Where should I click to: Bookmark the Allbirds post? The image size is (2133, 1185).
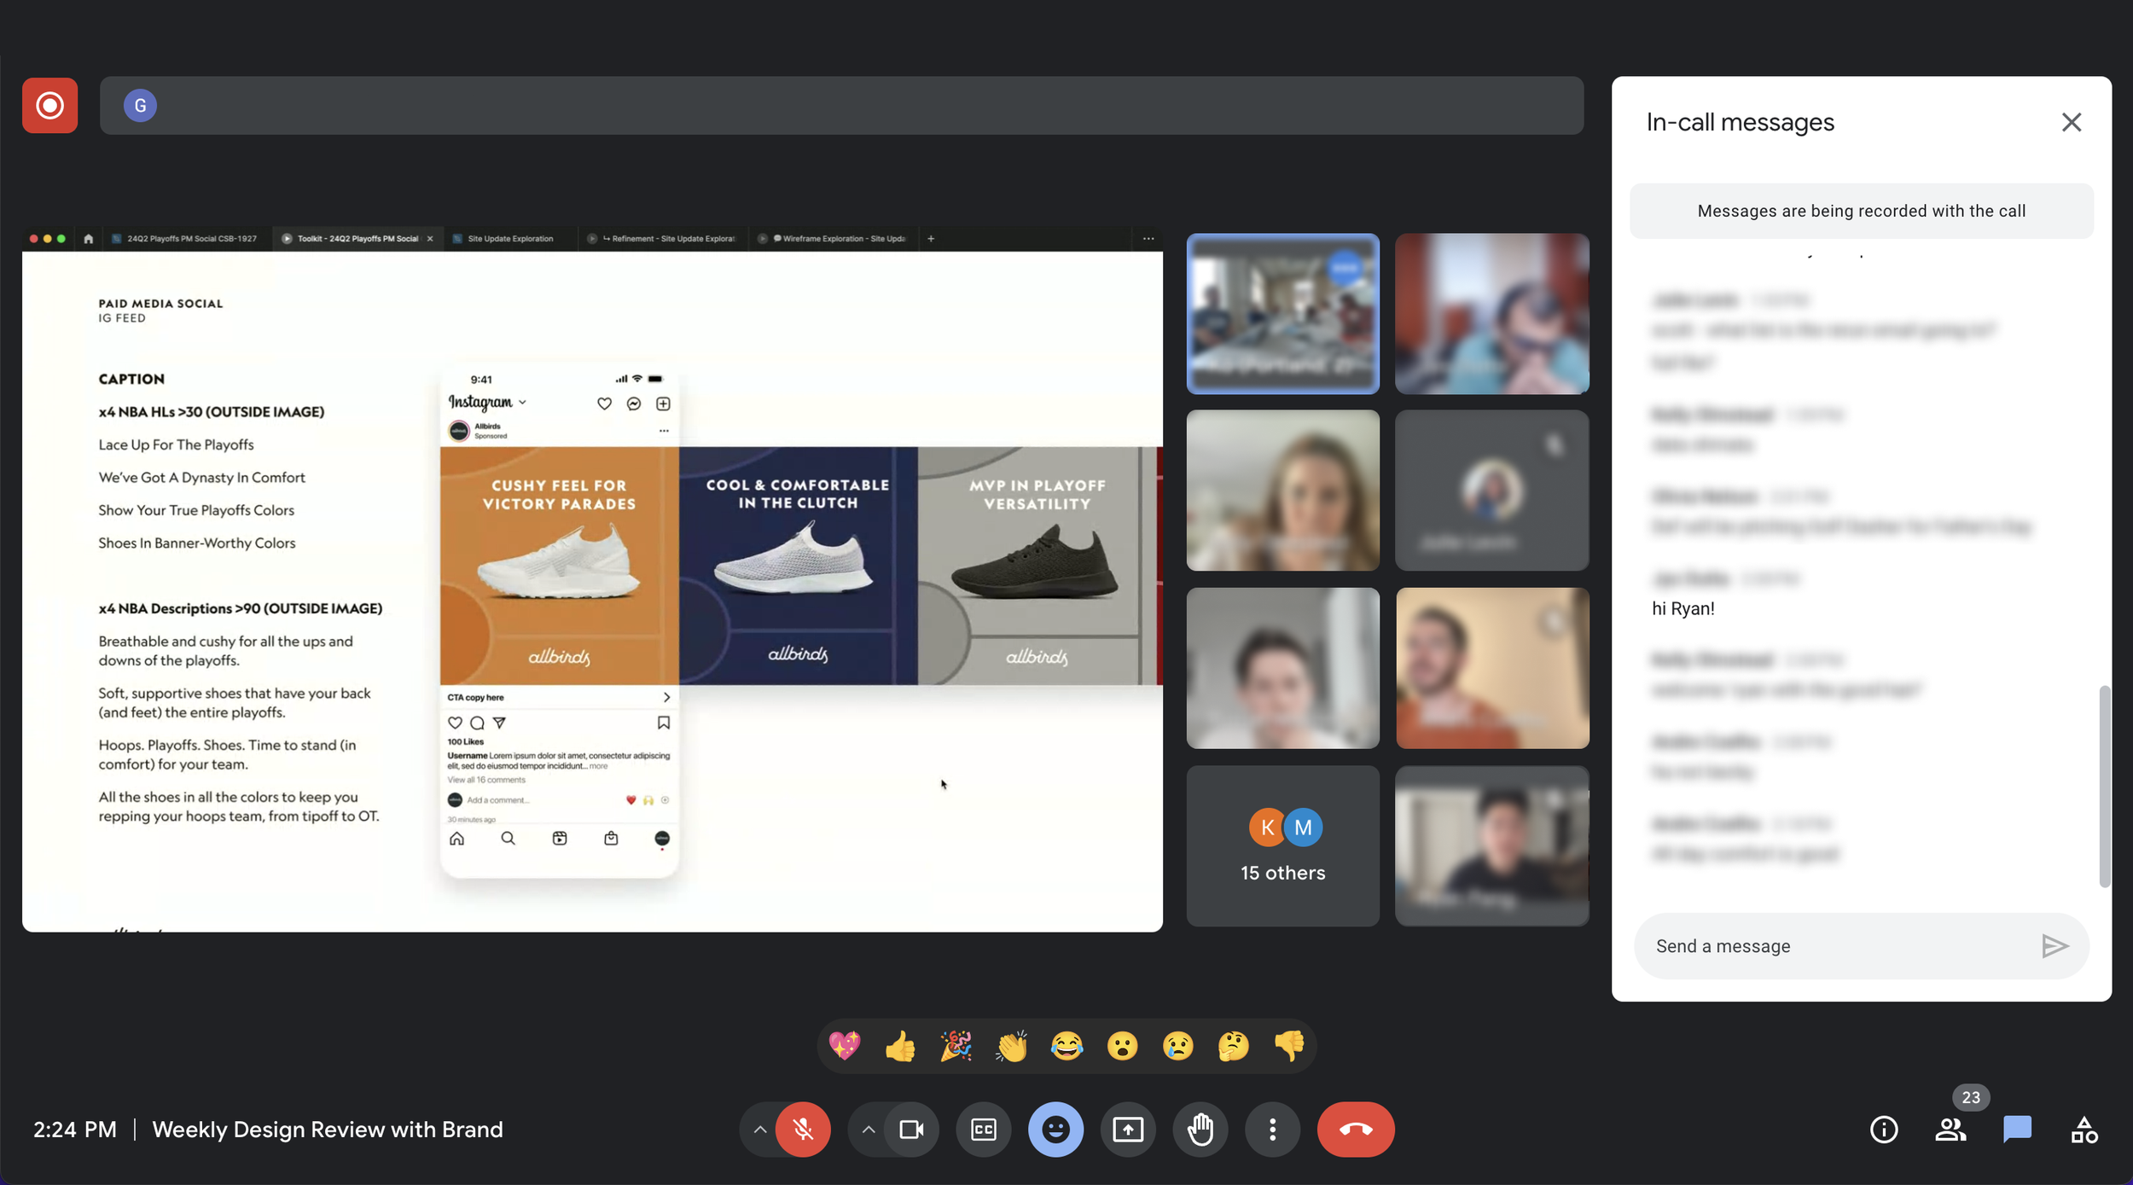pyautogui.click(x=663, y=723)
